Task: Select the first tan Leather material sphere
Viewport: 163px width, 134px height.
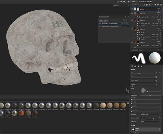Action: click(x=103, y=105)
